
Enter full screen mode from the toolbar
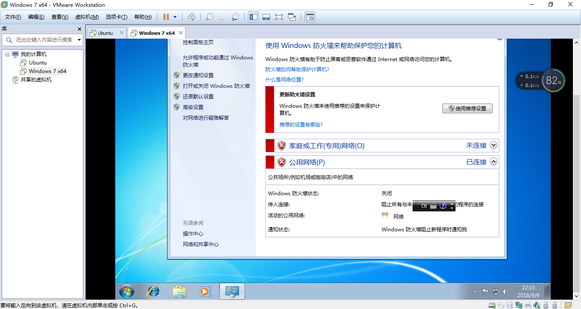[279, 17]
